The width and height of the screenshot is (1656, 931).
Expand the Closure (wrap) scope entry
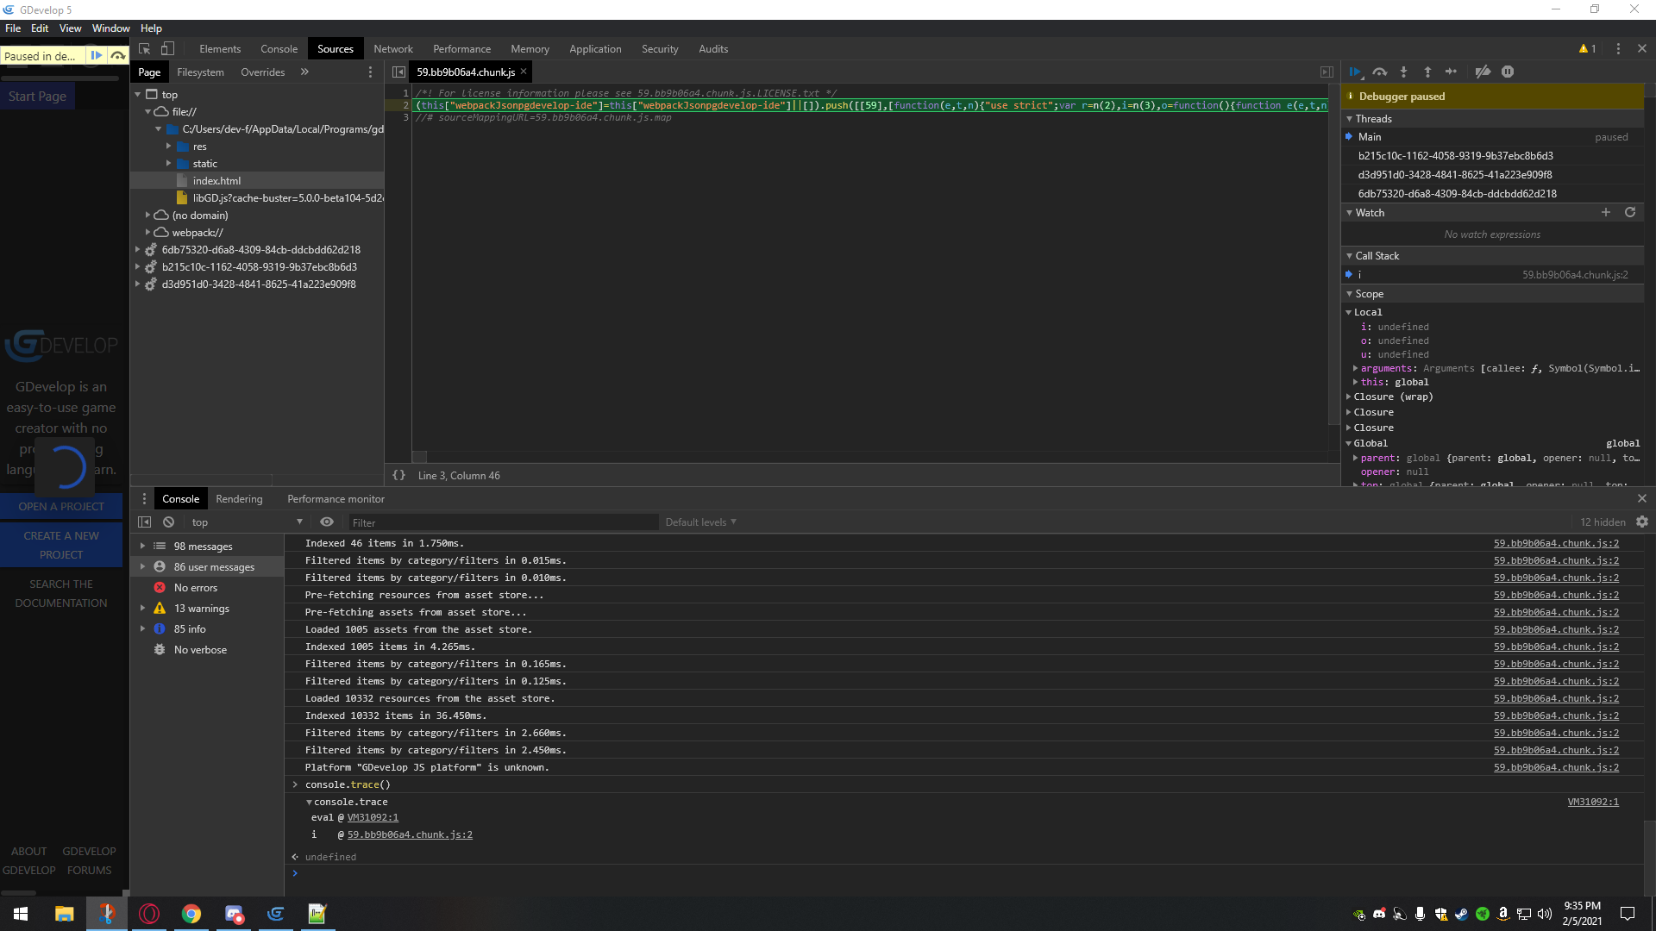pos(1351,397)
